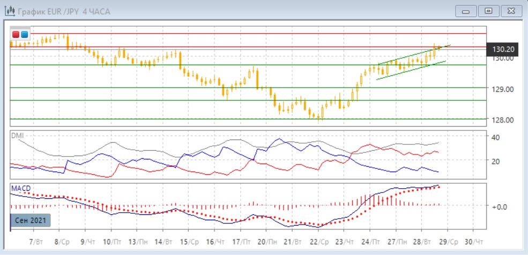Screen dimensions: 528x255
Task: Maximize the EUR/JPY chart window
Action: pos(488,11)
